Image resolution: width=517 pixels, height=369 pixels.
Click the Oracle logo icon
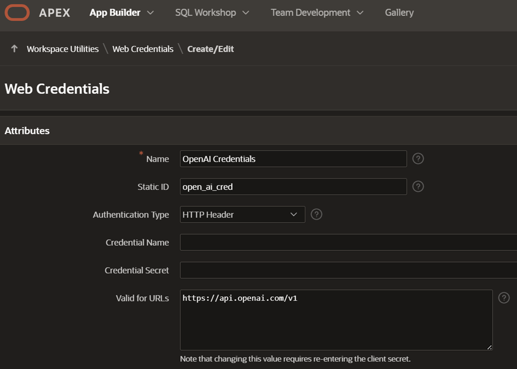coord(17,13)
